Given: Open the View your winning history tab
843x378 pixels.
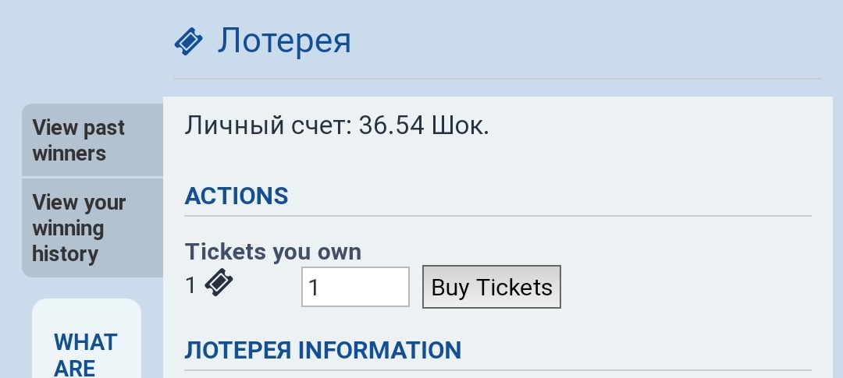Looking at the screenshot, I should 92,228.
